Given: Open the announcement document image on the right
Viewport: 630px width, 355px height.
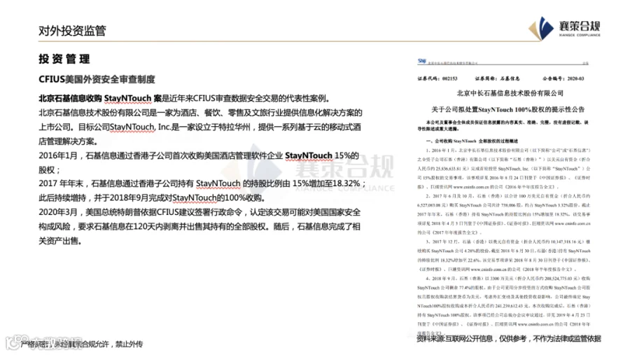Looking at the screenshot, I should click(503, 196).
